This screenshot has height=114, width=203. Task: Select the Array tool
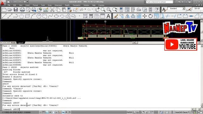(139, 16)
